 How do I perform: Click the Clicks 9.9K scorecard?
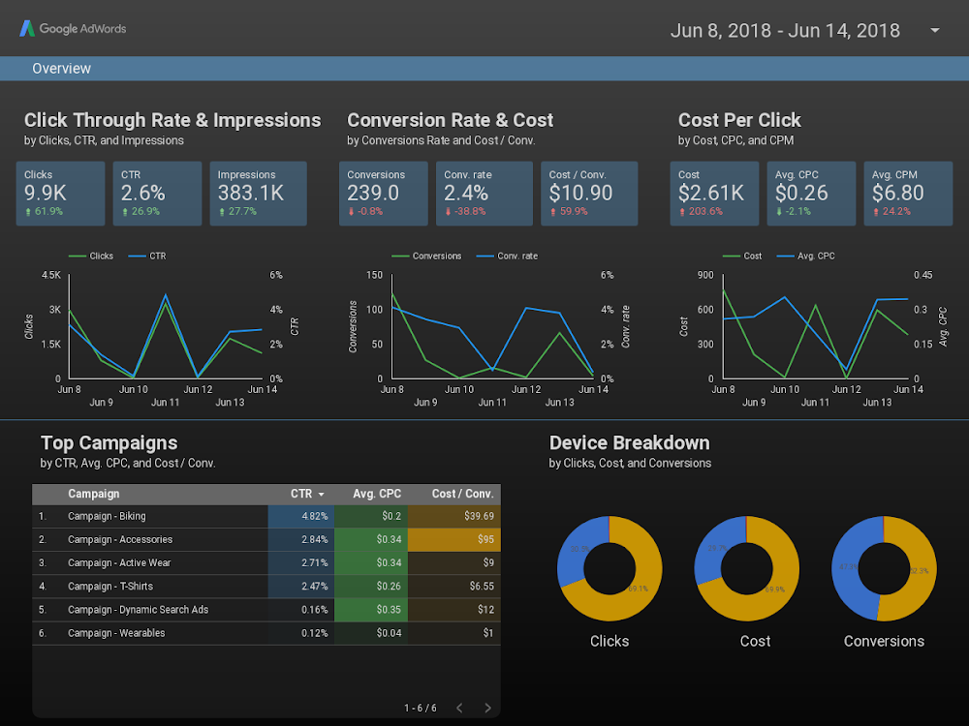point(60,194)
